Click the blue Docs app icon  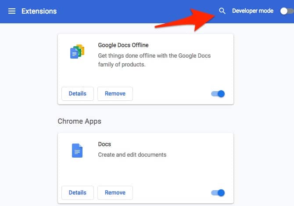[x=77, y=151]
